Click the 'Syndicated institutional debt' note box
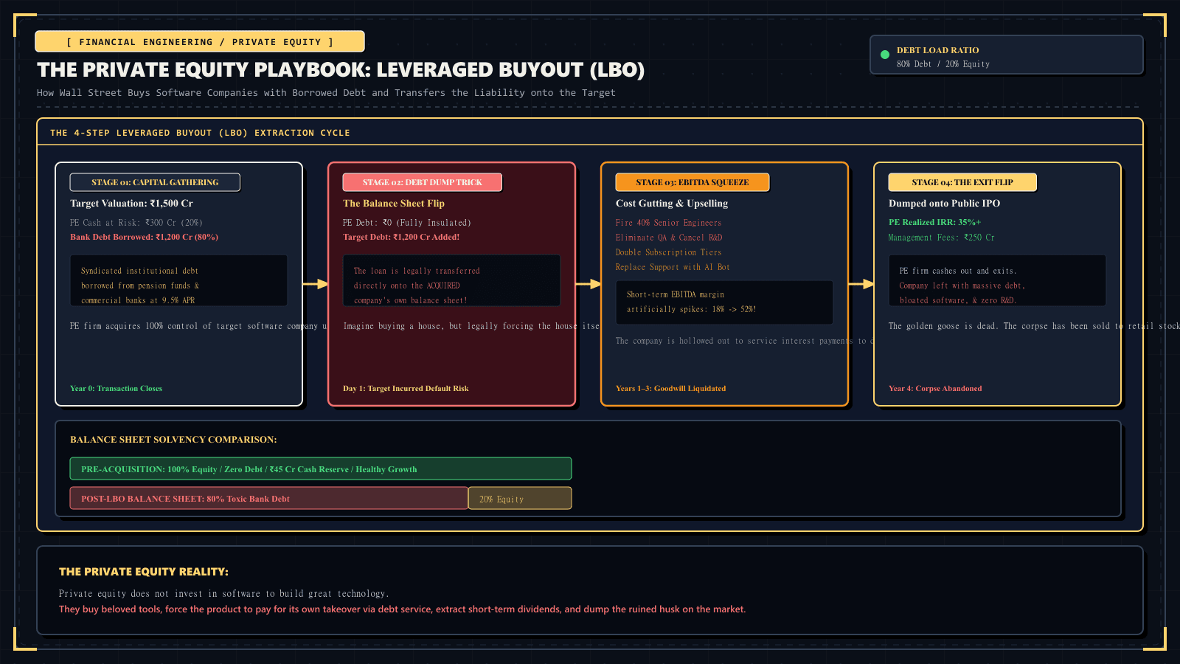 pyautogui.click(x=178, y=280)
